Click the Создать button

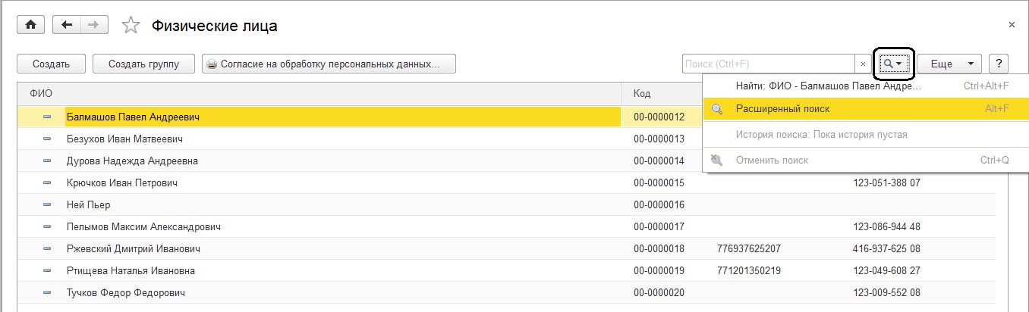52,64
